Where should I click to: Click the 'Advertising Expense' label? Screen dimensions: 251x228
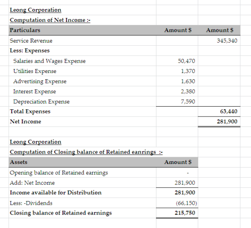click(40, 81)
